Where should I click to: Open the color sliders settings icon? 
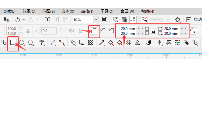[177, 42]
